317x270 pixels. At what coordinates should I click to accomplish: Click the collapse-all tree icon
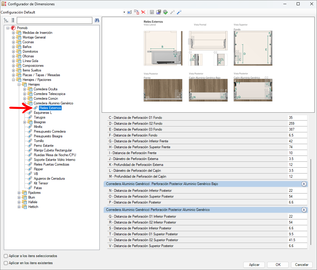[x=13, y=20]
